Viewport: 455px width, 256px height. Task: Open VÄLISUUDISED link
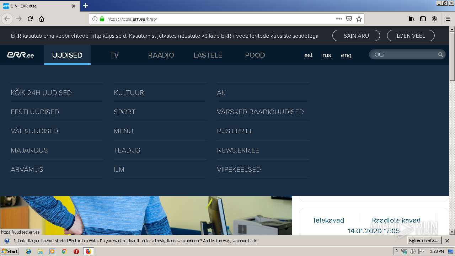(x=34, y=131)
